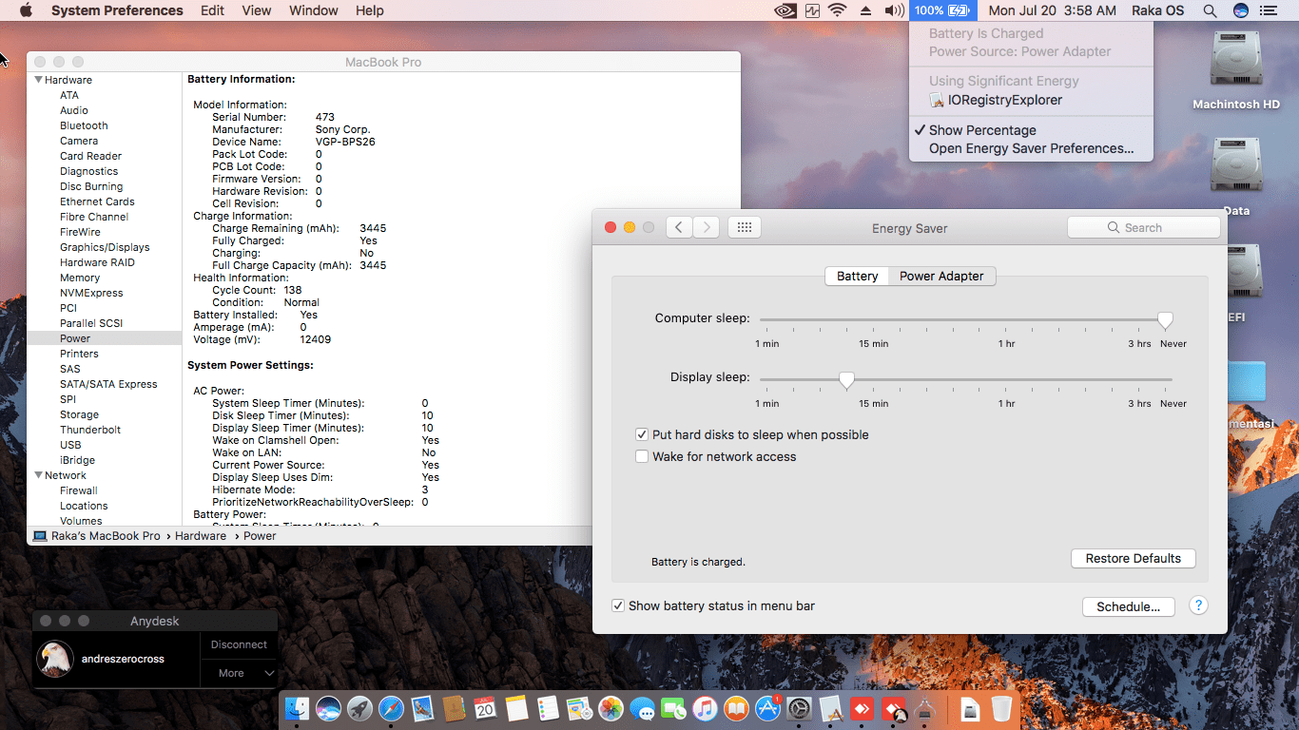Click the eject icon in menu bar
1299x730 pixels.
(865, 10)
